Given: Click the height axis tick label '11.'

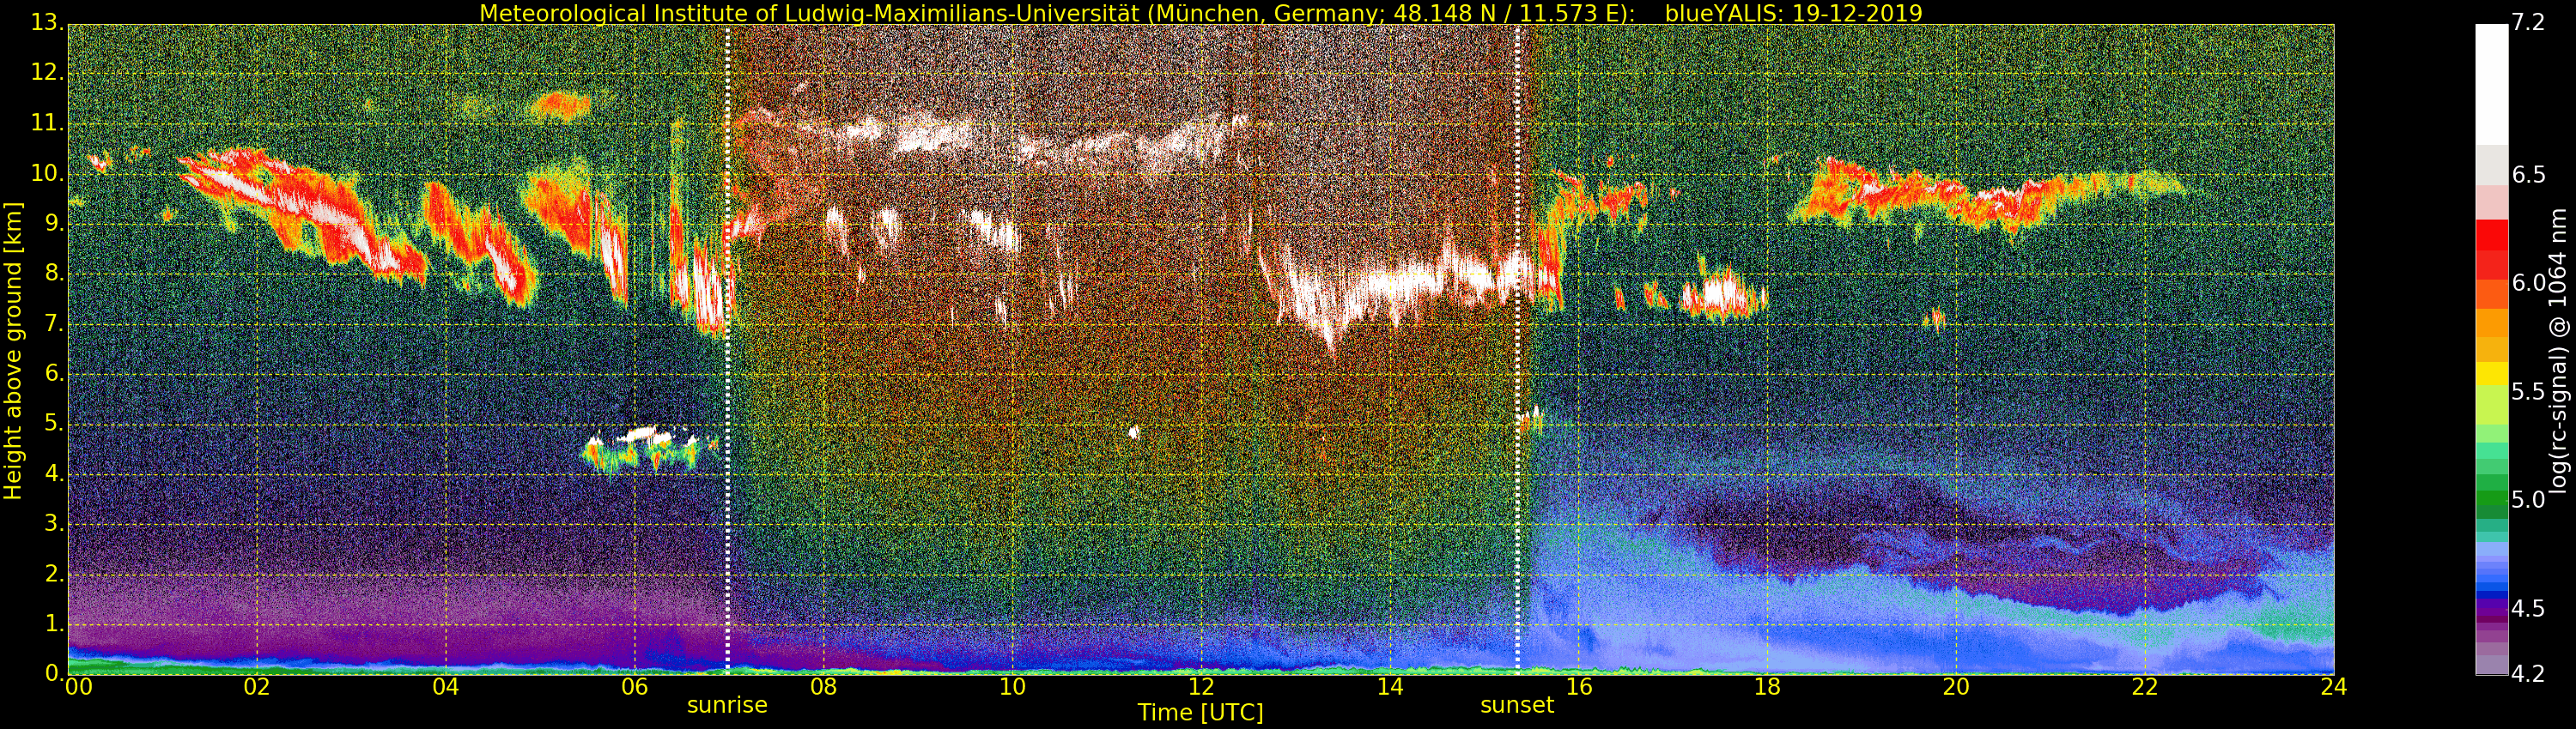Looking at the screenshot, I should pyautogui.click(x=47, y=123).
